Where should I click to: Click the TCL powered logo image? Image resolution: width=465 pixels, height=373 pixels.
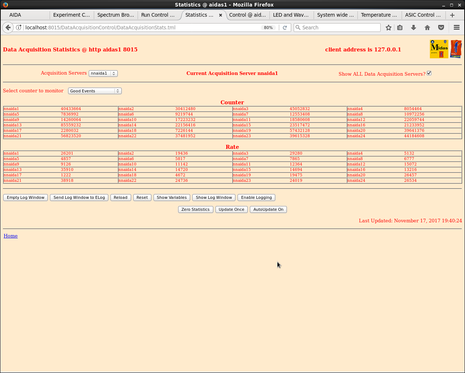pos(456,49)
